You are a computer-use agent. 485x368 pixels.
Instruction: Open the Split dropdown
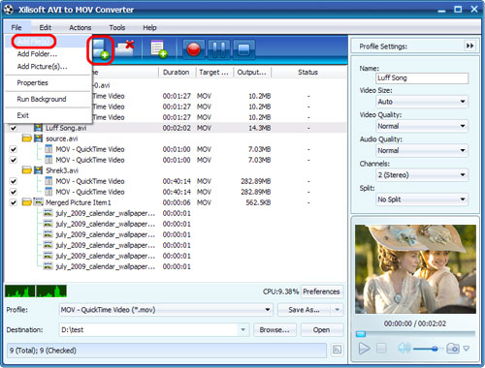(x=422, y=199)
